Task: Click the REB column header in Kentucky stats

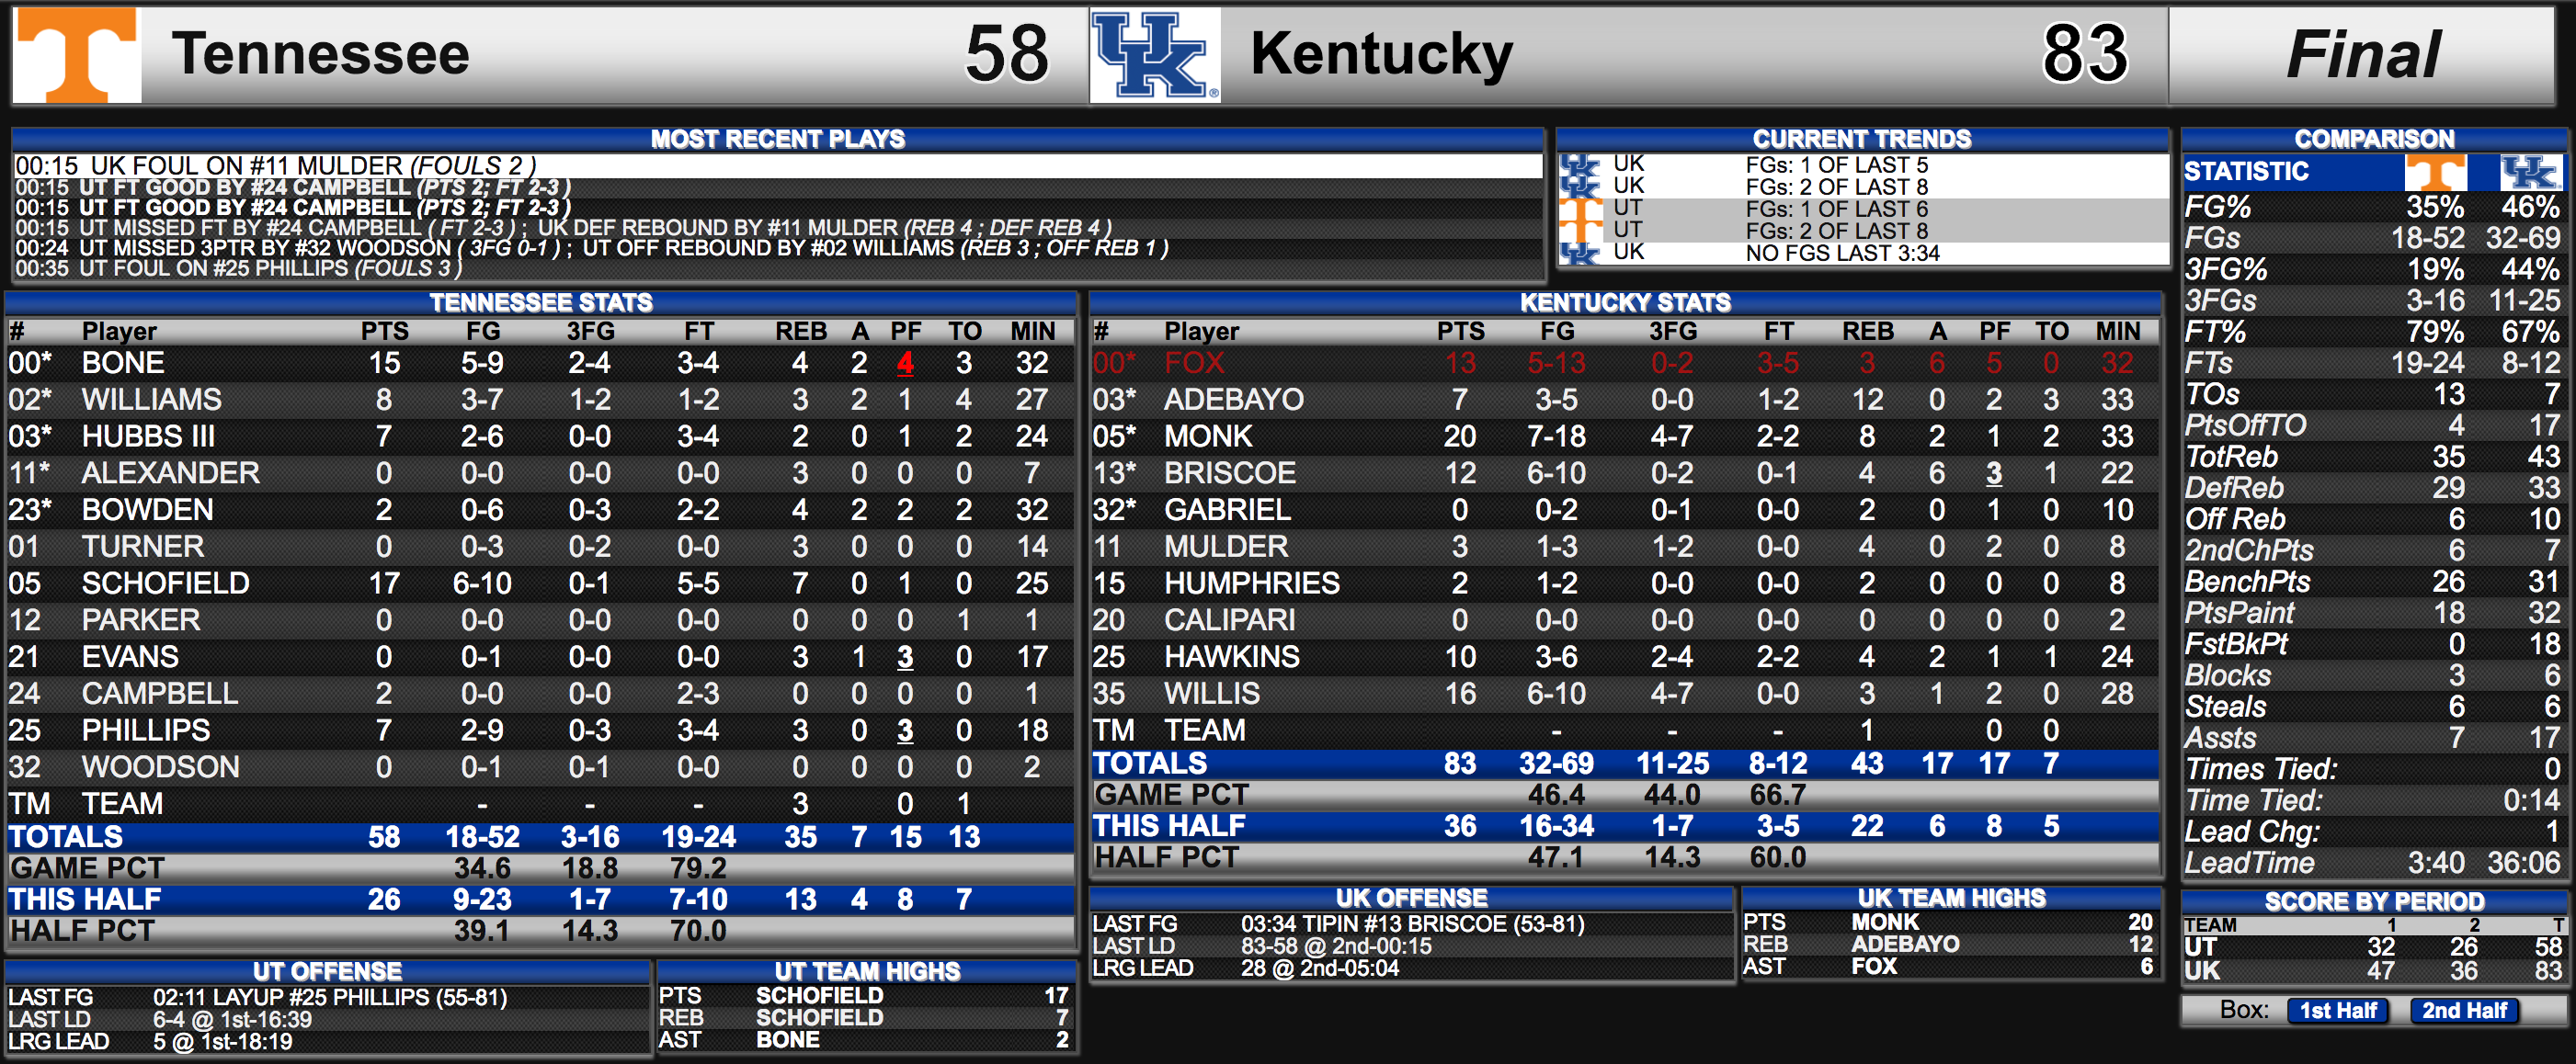Action: point(1867,331)
